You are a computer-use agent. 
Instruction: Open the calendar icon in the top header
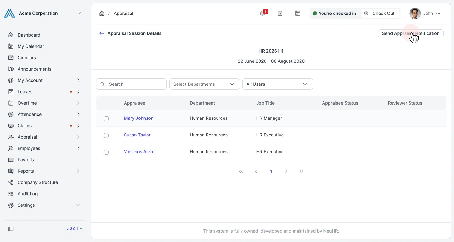298,13
